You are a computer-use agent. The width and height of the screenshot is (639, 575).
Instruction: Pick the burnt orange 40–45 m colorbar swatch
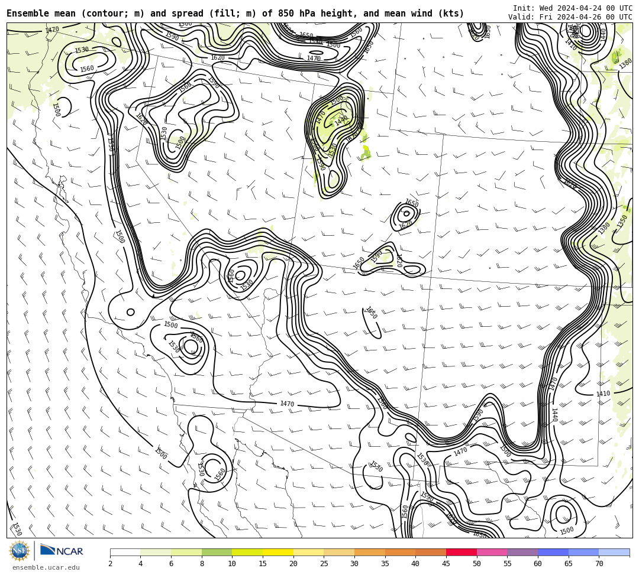(x=431, y=552)
